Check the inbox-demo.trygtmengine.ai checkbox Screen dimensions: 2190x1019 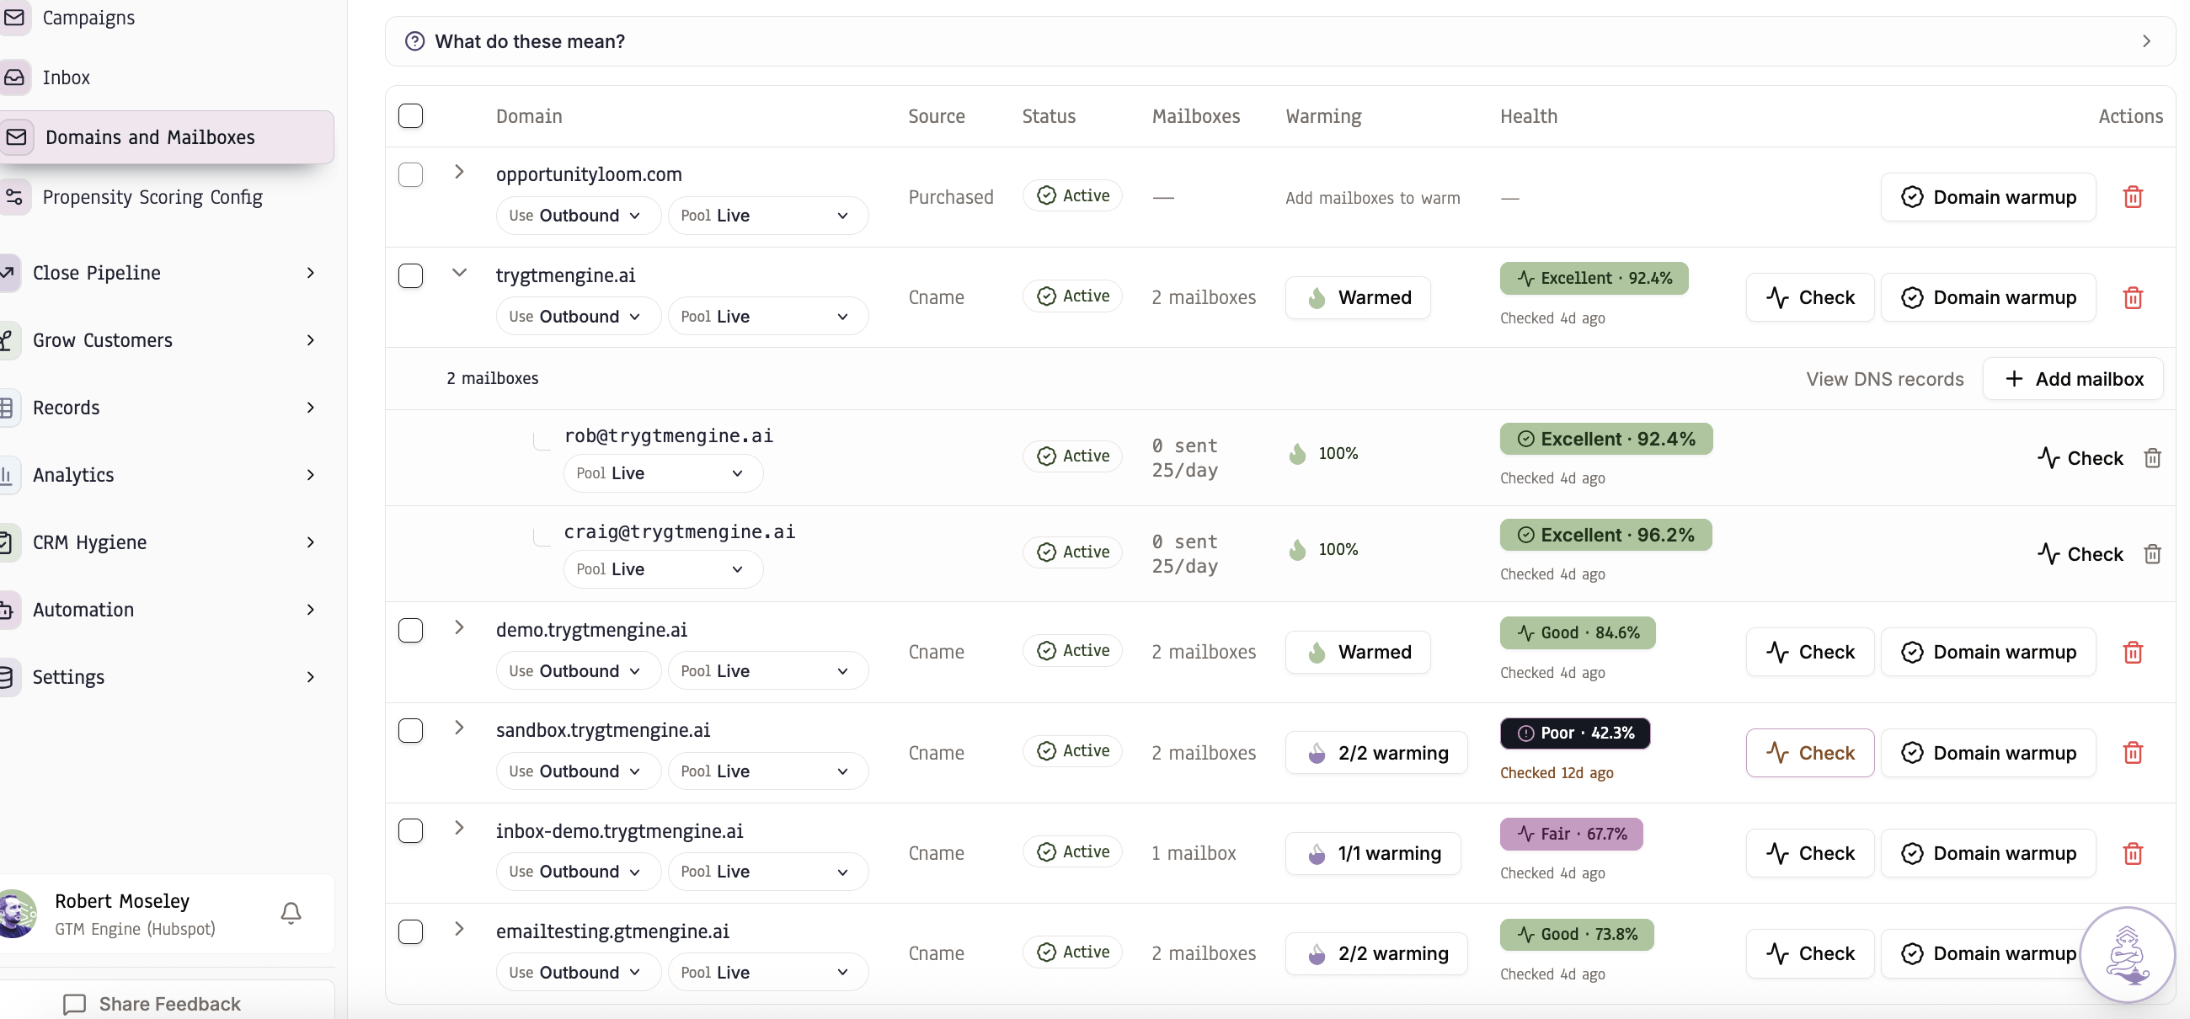point(409,830)
